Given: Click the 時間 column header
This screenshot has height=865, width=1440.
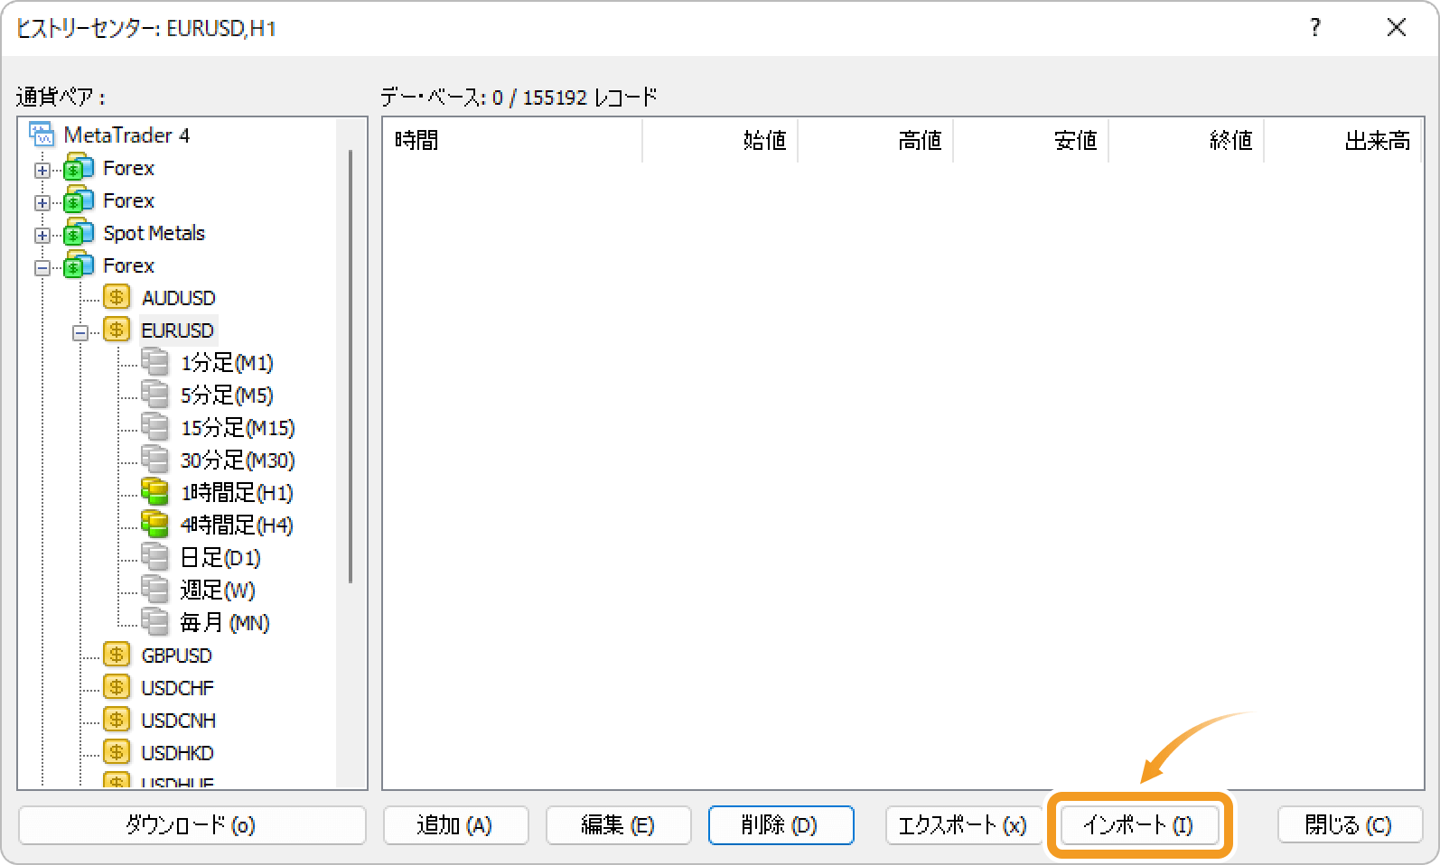Looking at the screenshot, I should point(512,140).
